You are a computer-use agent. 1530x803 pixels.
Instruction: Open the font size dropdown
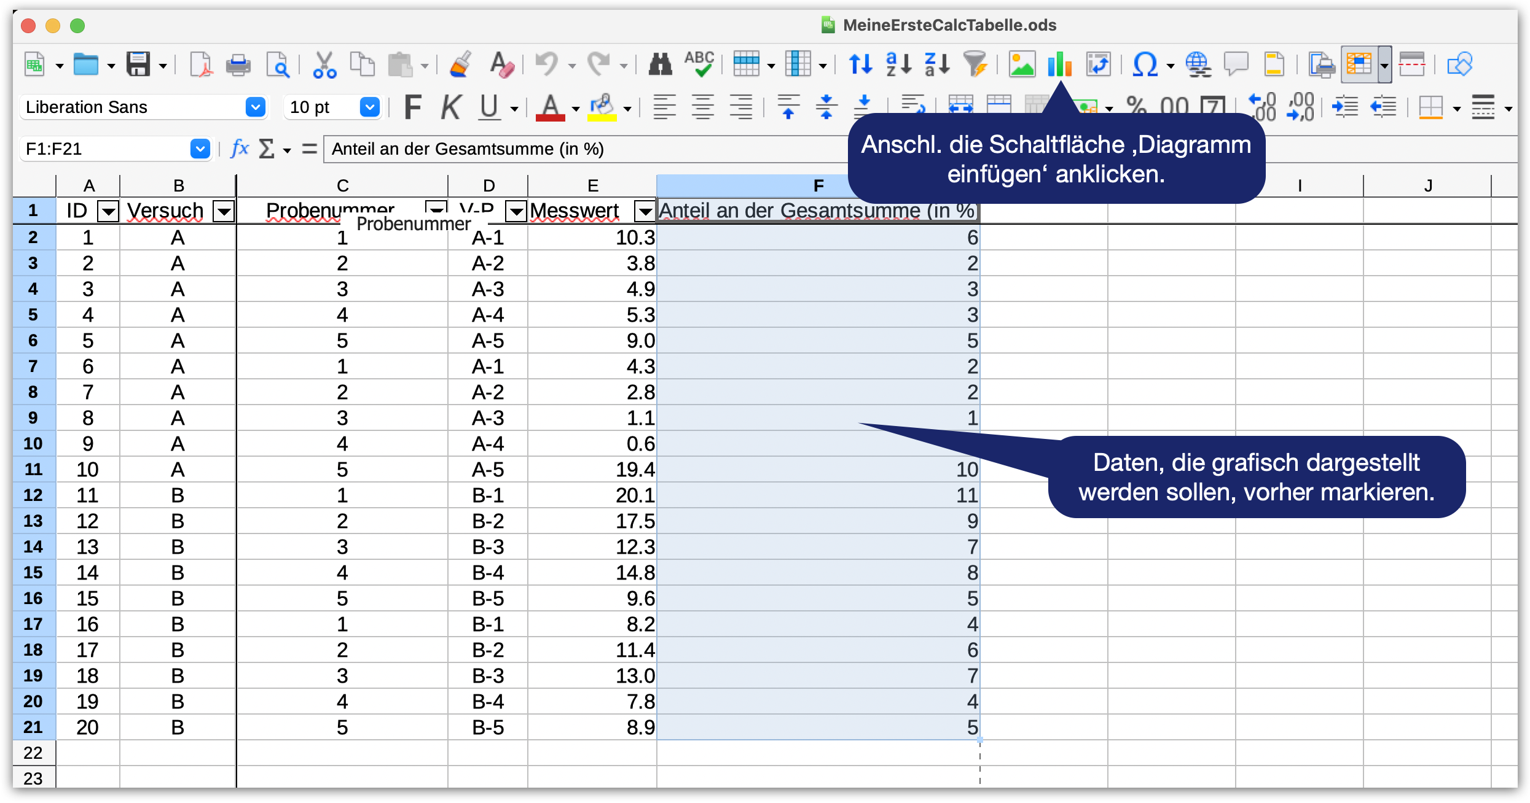pyautogui.click(x=369, y=107)
